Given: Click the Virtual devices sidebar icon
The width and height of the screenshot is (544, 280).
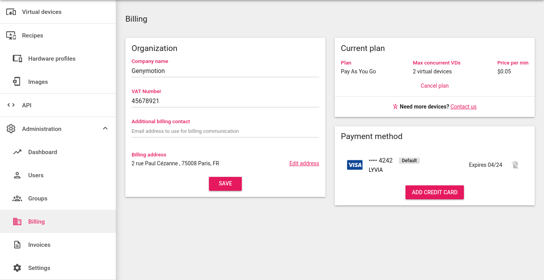Looking at the screenshot, I should tap(11, 12).
